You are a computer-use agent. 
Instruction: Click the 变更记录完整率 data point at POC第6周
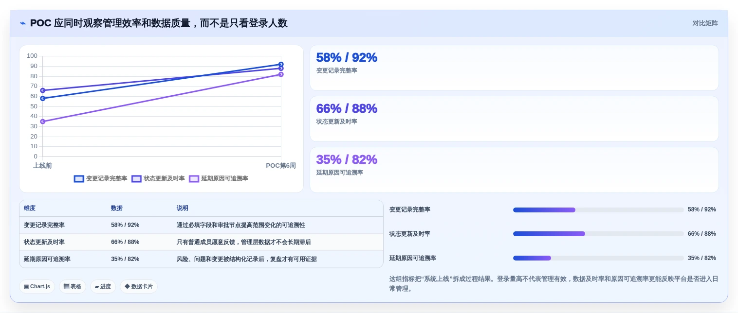pos(281,64)
